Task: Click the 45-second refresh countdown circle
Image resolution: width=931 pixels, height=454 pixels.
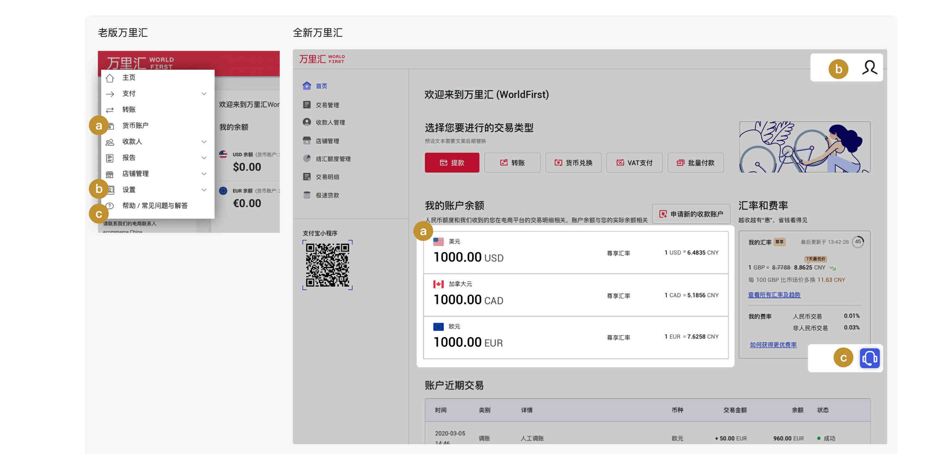Action: (858, 242)
